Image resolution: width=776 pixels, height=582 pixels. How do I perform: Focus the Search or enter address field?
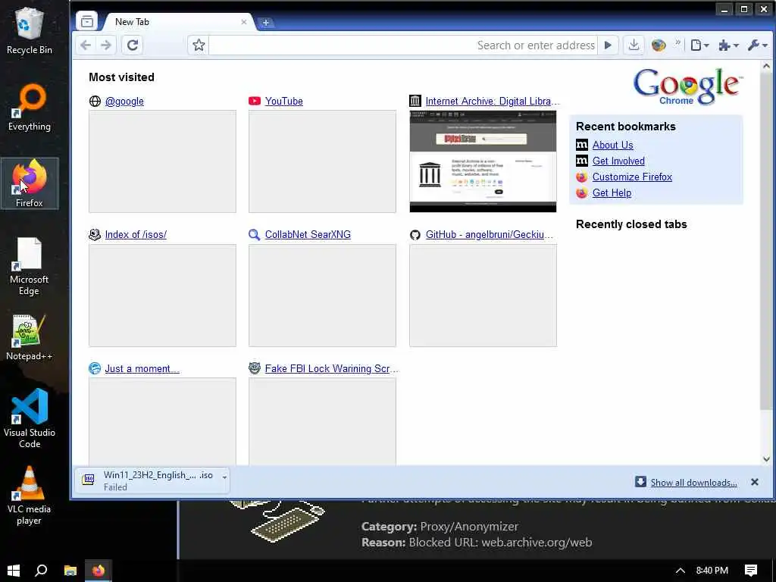click(403, 45)
